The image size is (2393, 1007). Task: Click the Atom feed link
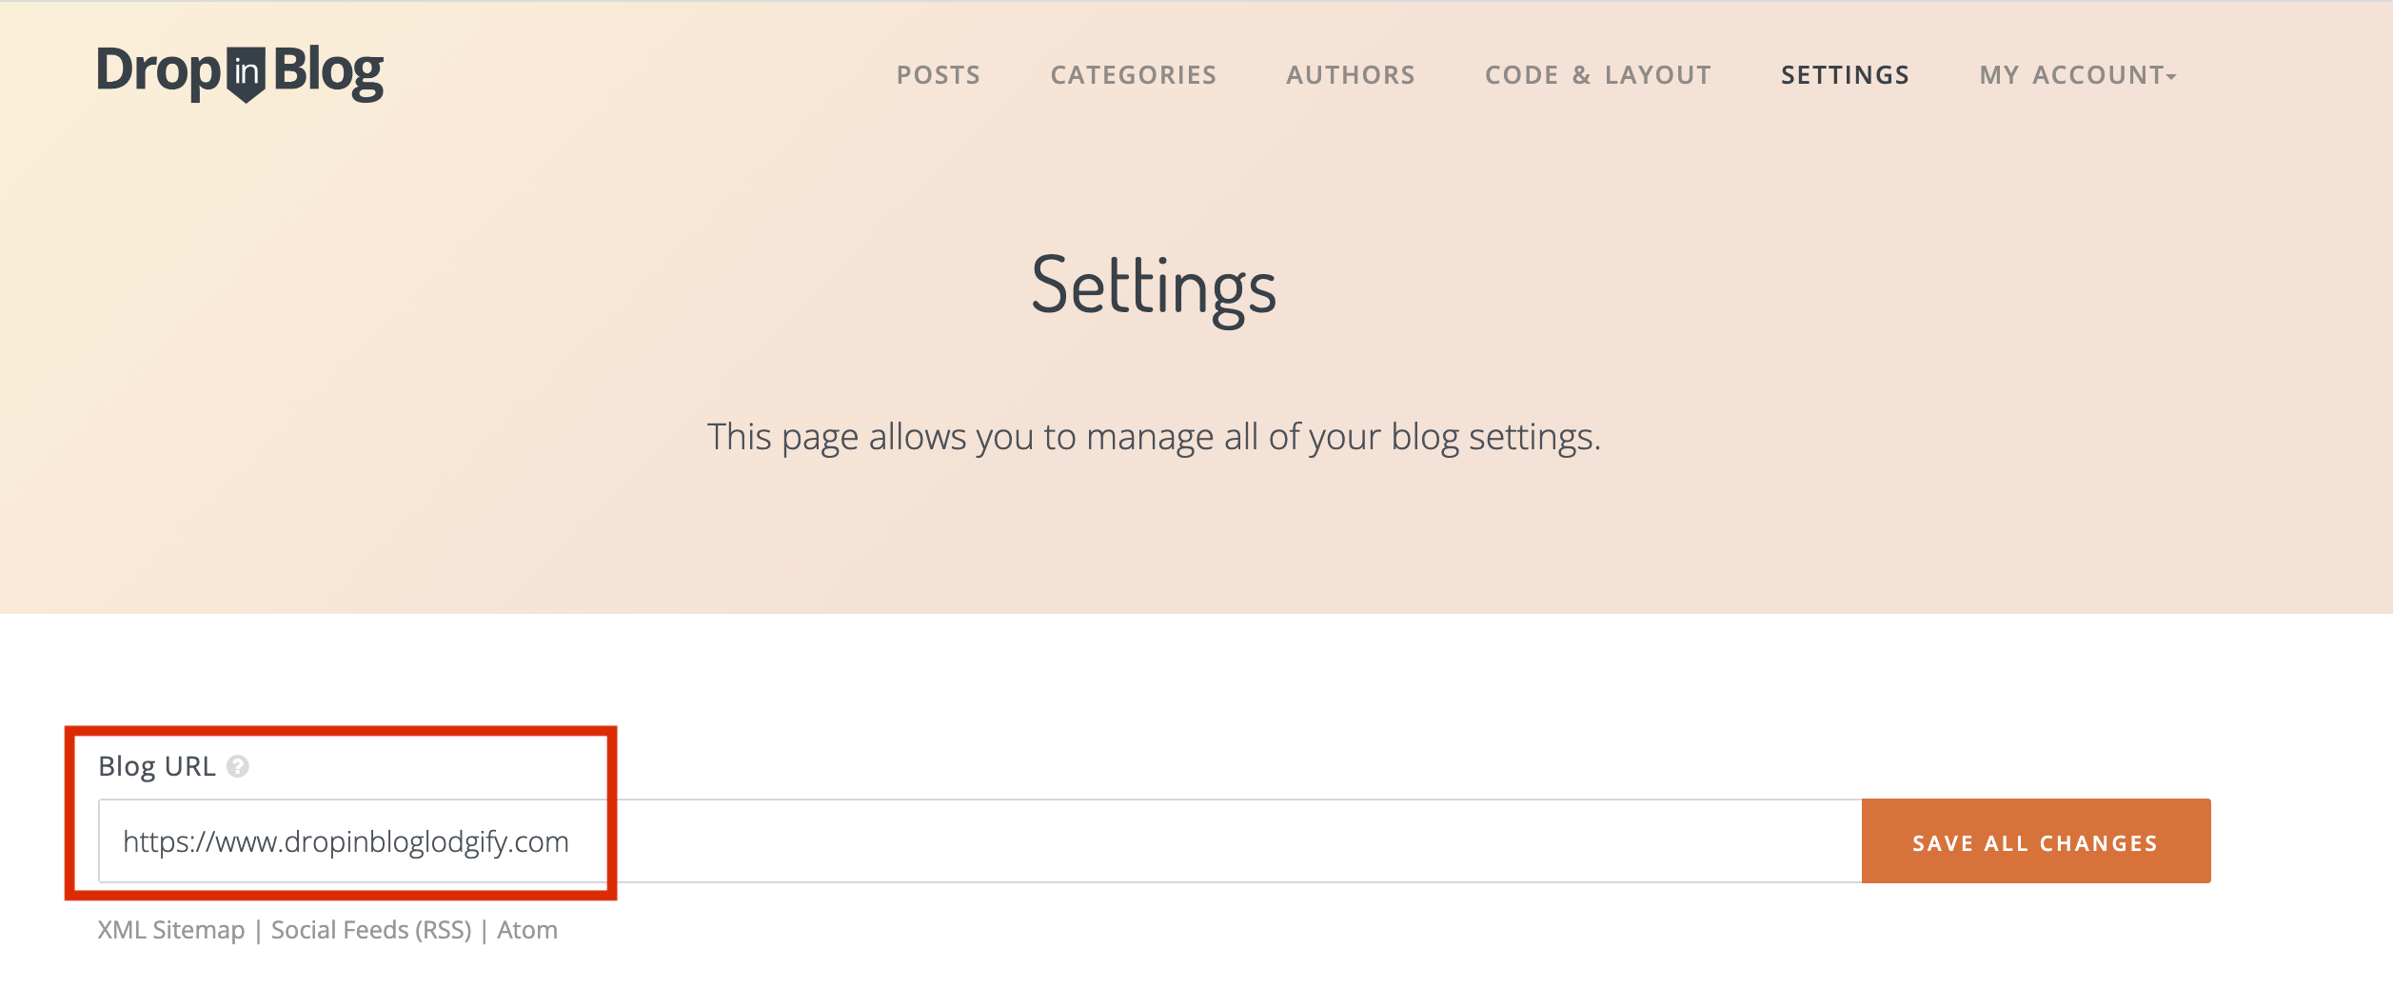click(526, 929)
